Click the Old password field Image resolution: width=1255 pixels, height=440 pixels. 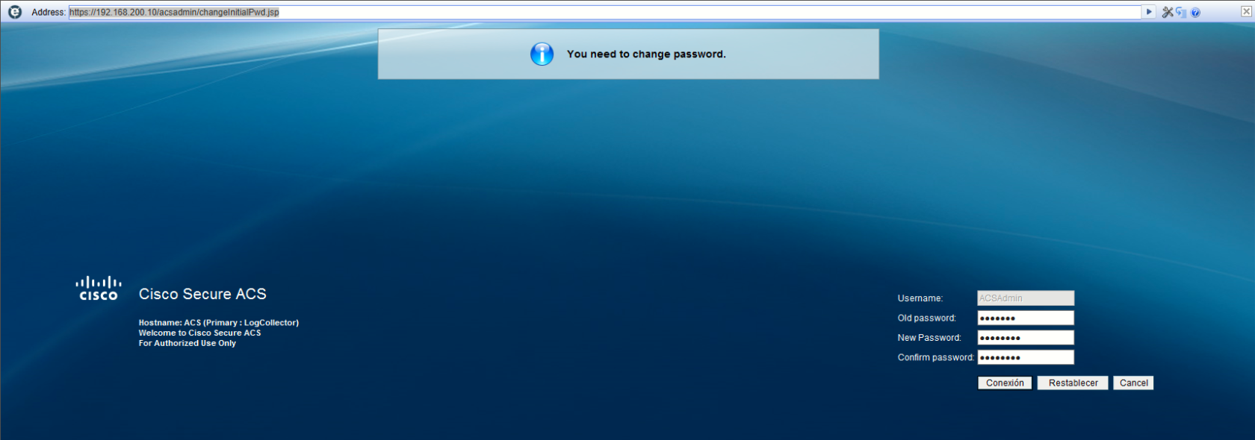coord(1026,318)
